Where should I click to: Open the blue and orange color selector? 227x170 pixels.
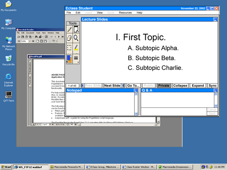(69, 59)
